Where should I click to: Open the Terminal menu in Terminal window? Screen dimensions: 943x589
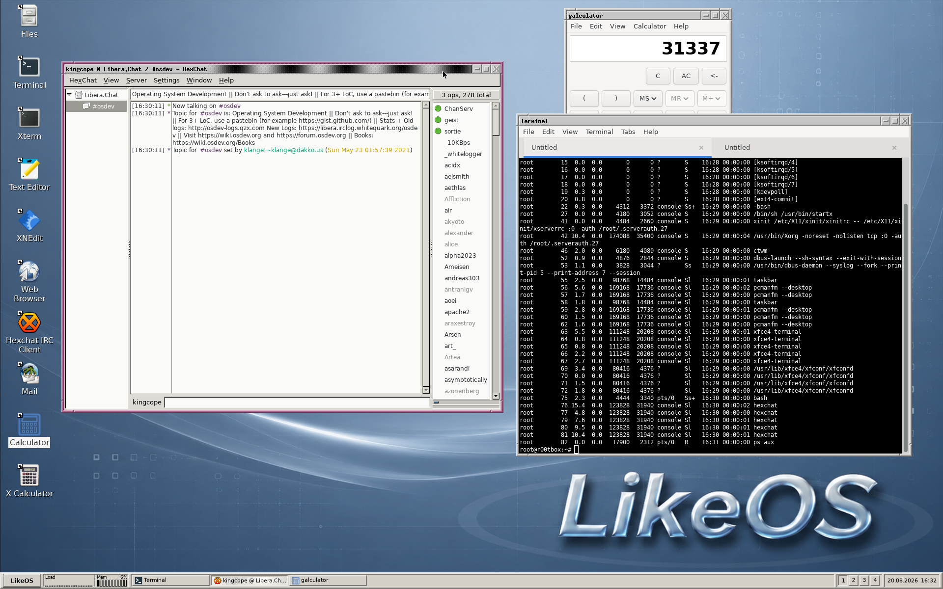point(599,132)
